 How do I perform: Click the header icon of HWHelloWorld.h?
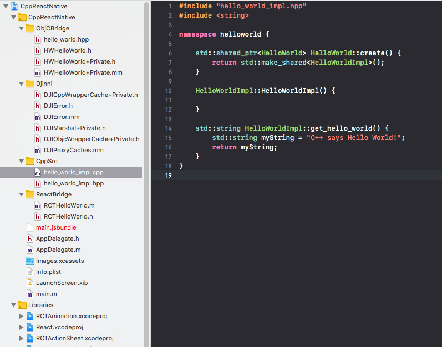tap(38, 50)
